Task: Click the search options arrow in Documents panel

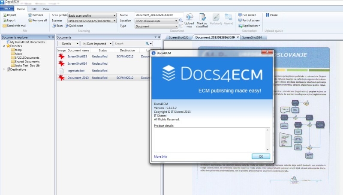Action: [x=151, y=44]
